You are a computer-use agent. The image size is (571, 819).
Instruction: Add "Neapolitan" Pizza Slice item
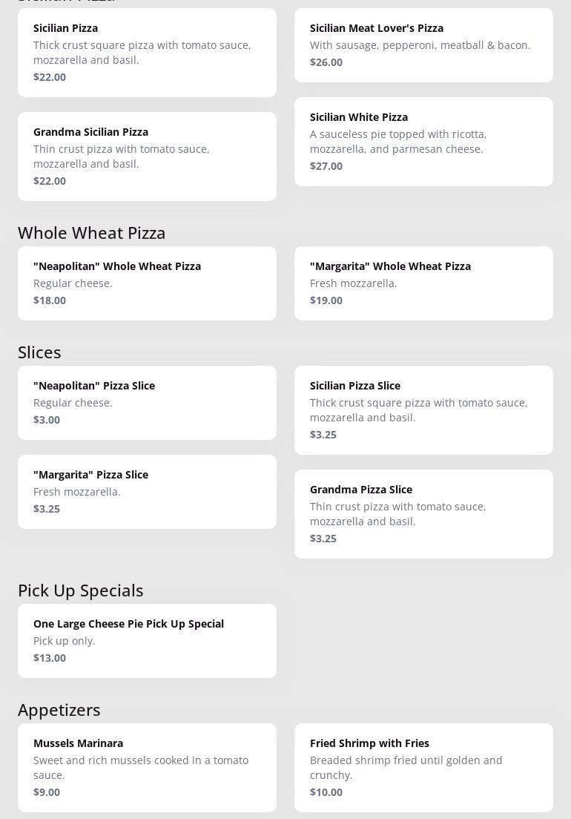[147, 402]
